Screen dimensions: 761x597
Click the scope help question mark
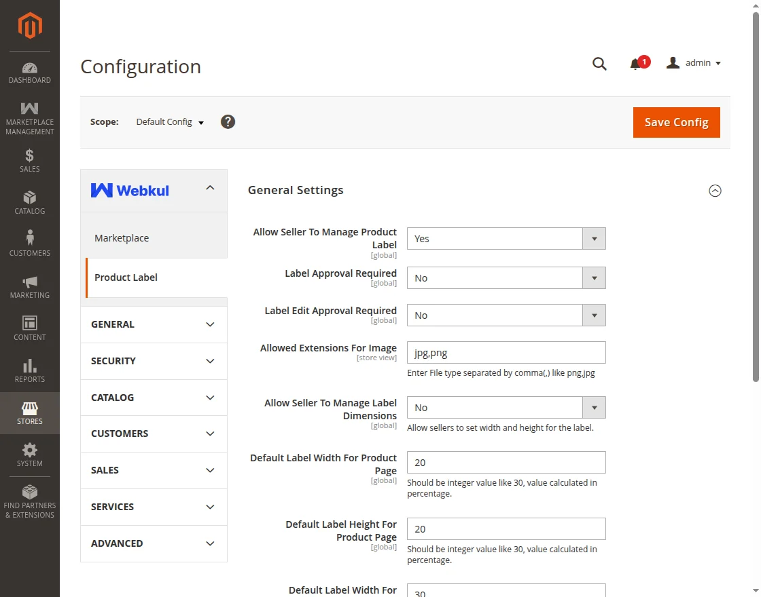tap(228, 122)
